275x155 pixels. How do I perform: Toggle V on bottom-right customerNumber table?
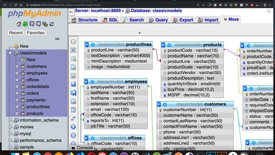[247, 143]
